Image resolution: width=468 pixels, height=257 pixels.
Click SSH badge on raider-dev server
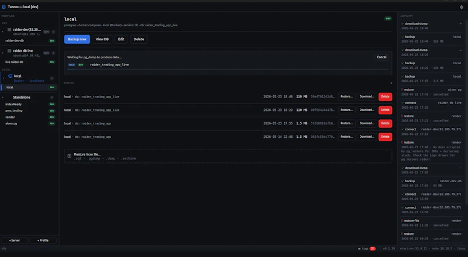[x=46, y=32]
